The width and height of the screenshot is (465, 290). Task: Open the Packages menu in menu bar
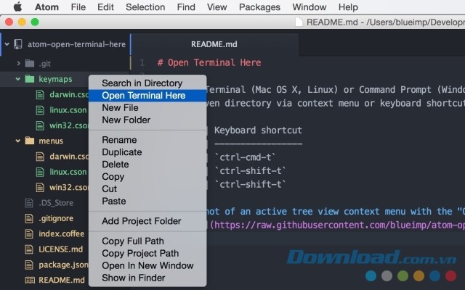tap(259, 7)
